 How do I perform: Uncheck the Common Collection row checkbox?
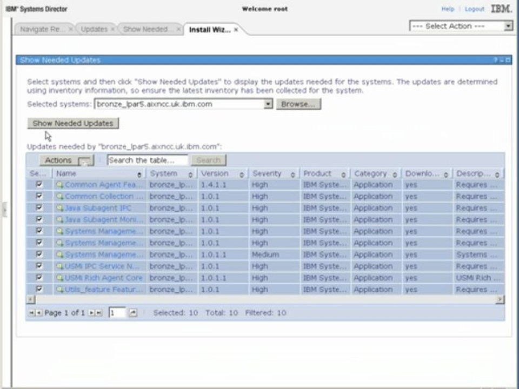39,196
